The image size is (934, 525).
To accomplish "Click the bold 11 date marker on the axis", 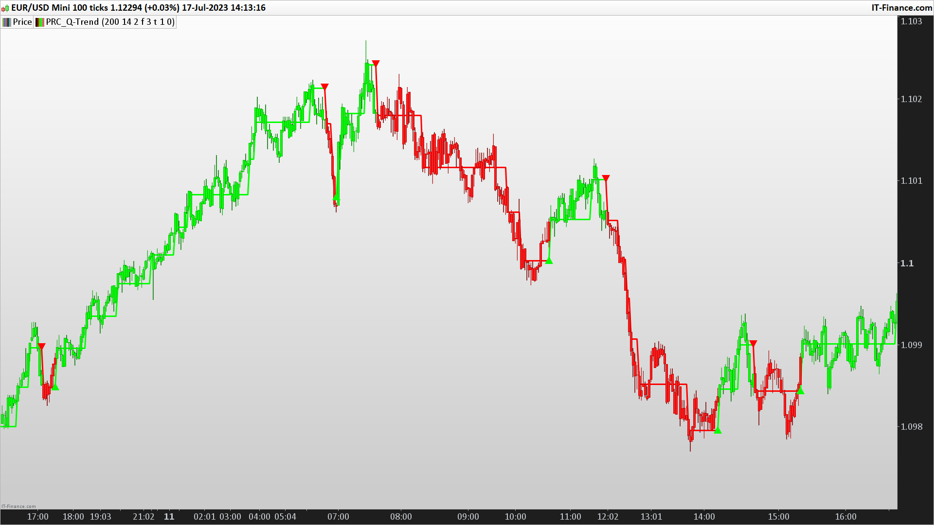I will pyautogui.click(x=169, y=517).
